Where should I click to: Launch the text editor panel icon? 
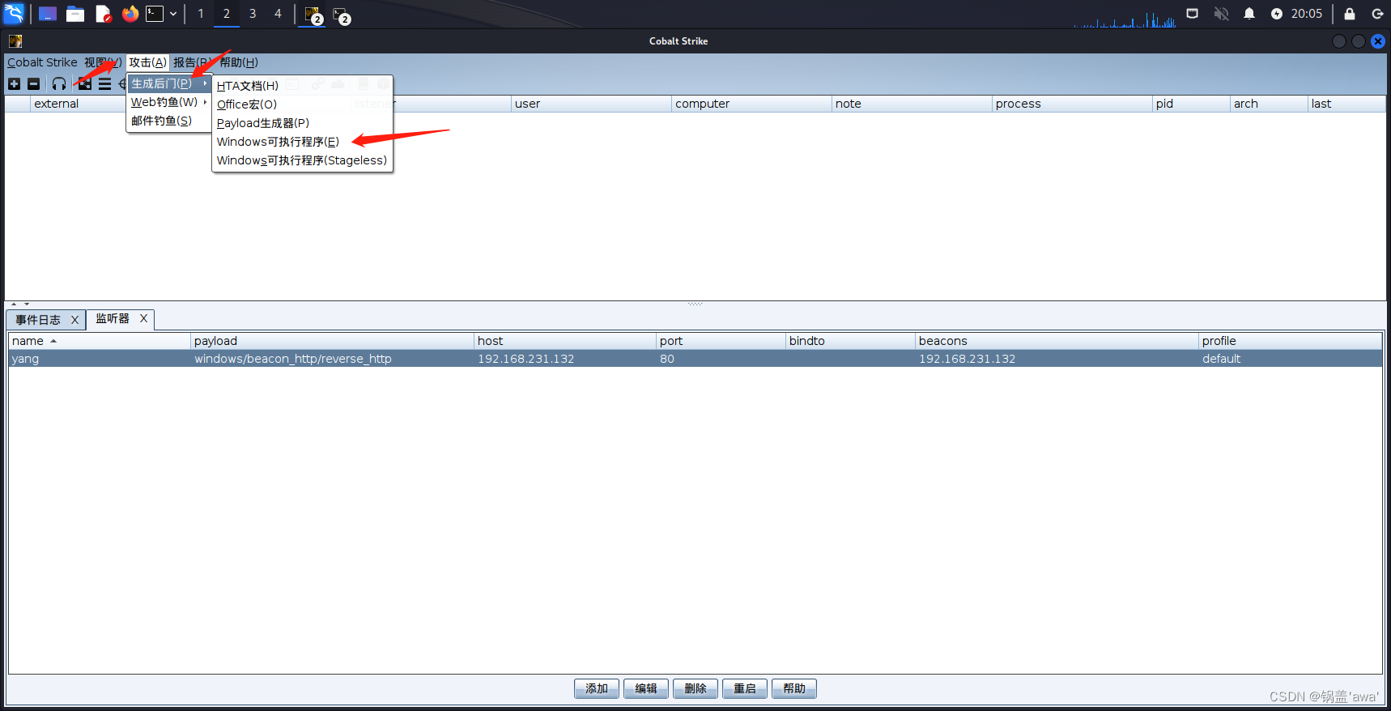click(103, 14)
